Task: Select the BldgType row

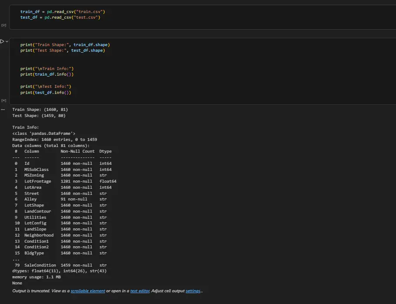Action: click(x=60, y=253)
